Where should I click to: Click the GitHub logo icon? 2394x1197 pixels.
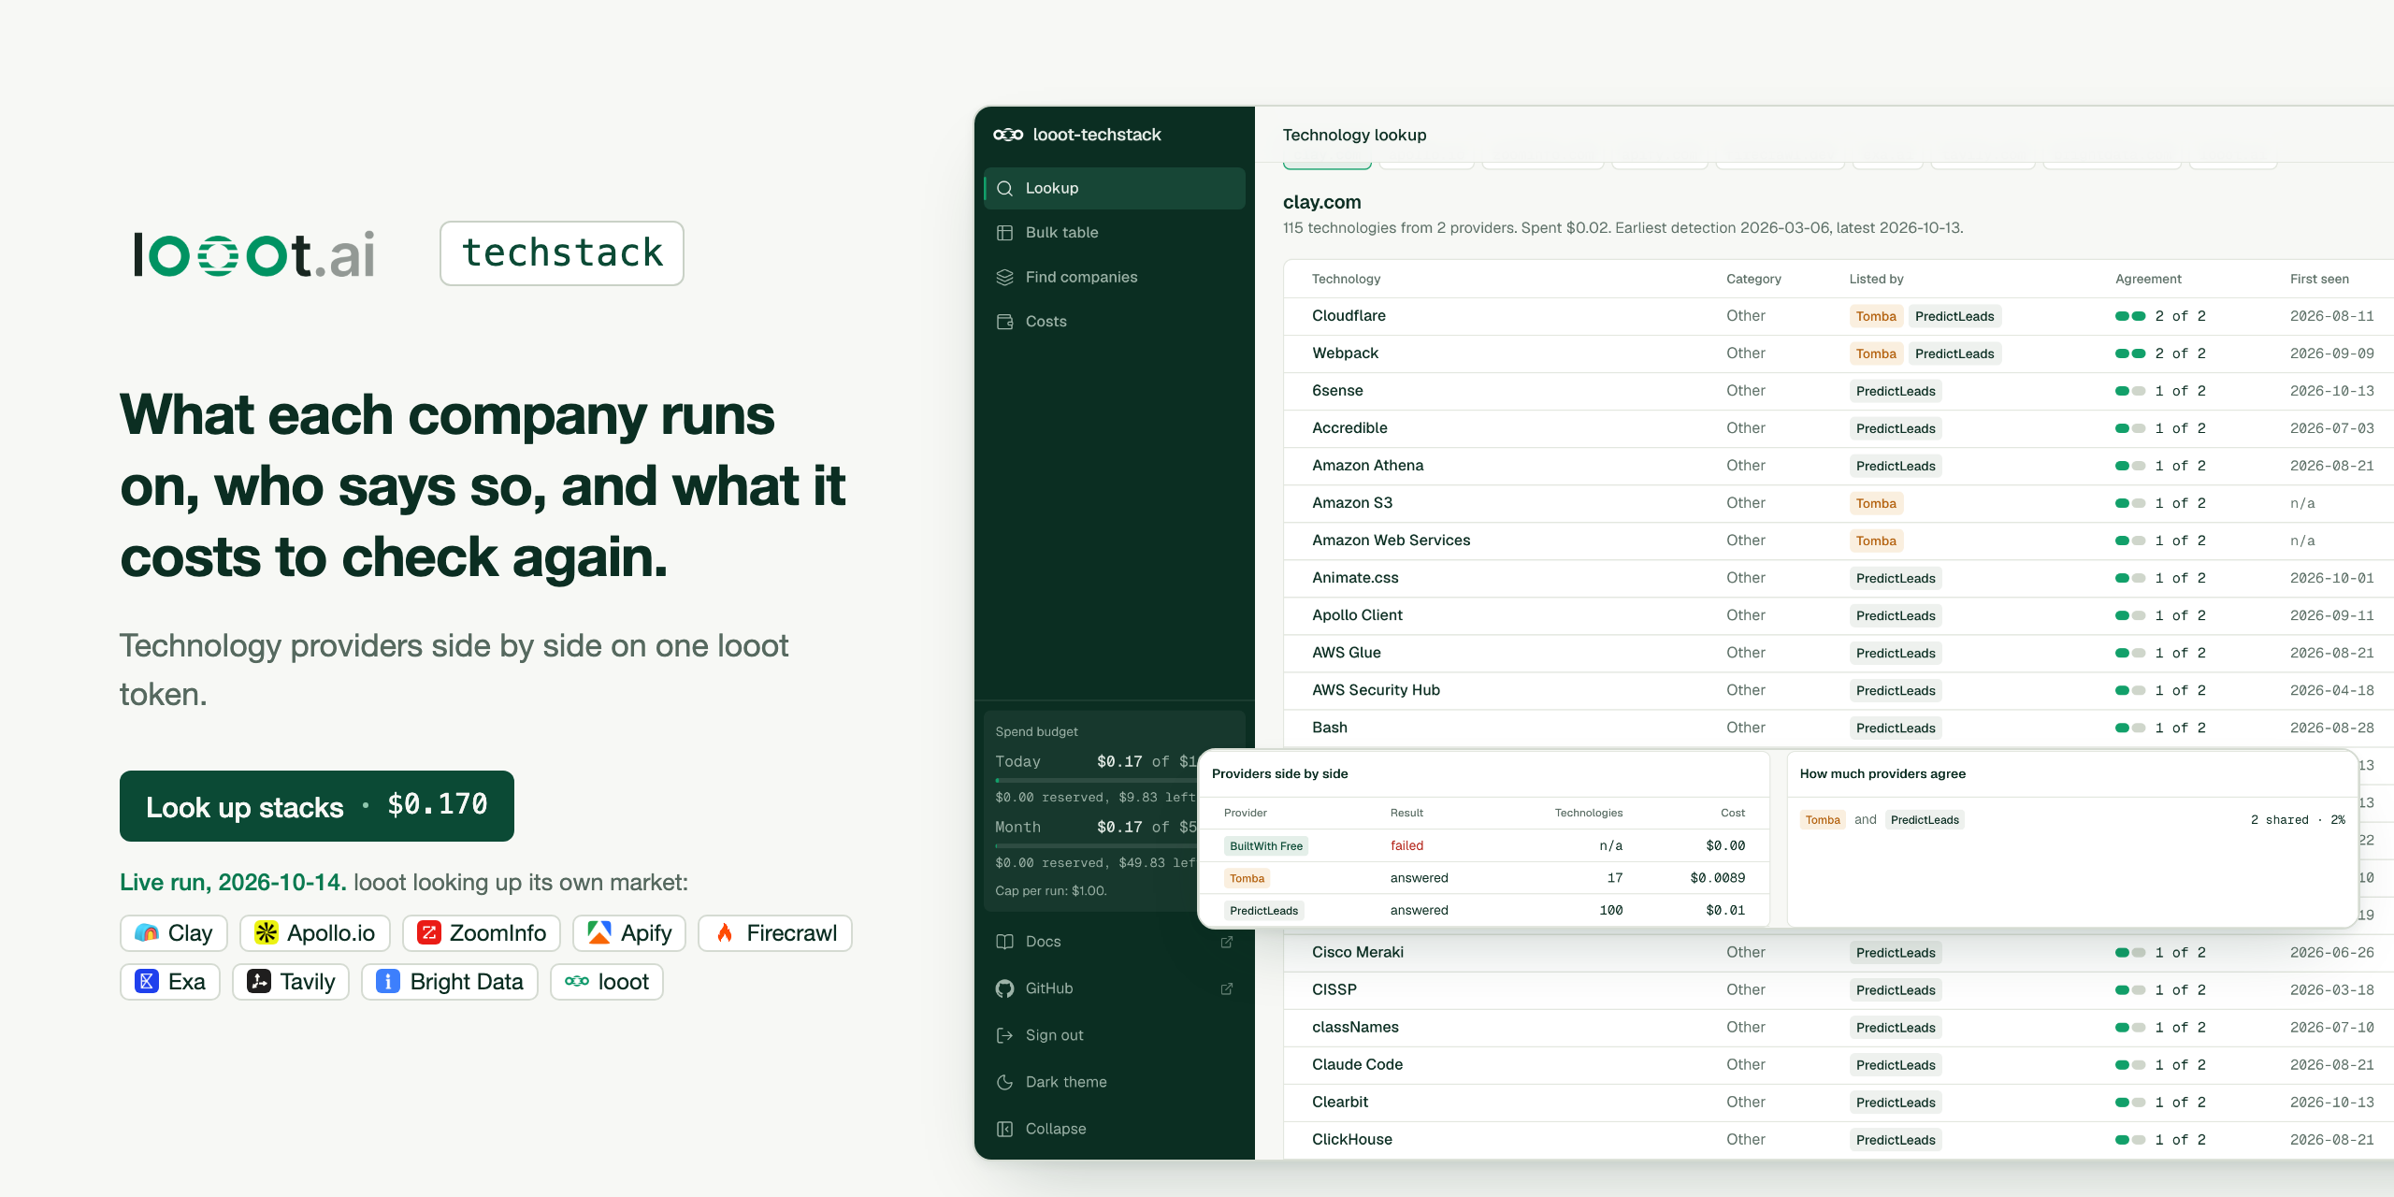(1005, 988)
